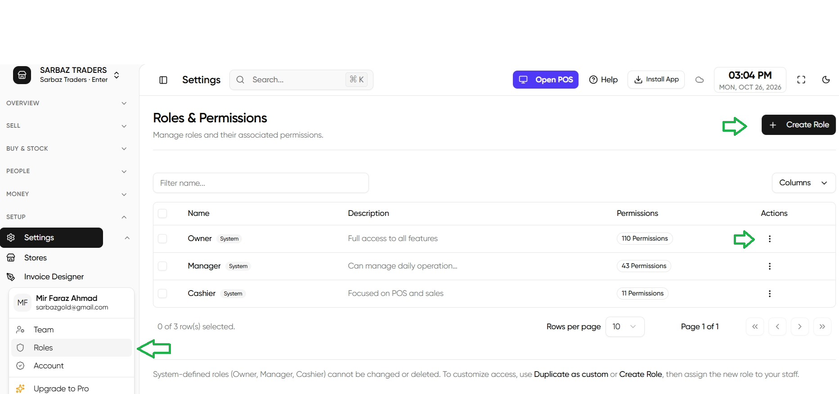Select the header select-all checkbox
The width and height of the screenshot is (839, 394).
(x=162, y=213)
